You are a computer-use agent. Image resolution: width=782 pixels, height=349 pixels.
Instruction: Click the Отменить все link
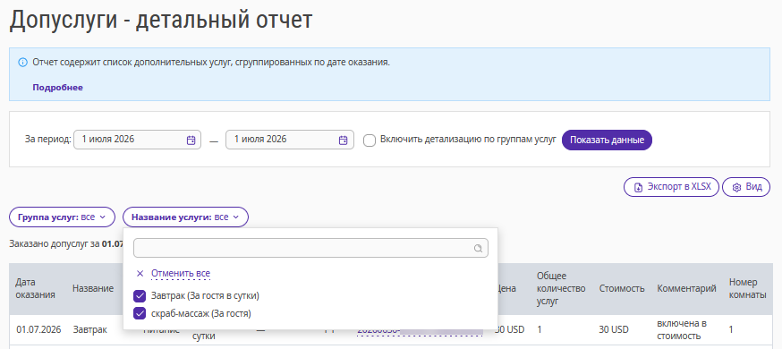tap(181, 273)
